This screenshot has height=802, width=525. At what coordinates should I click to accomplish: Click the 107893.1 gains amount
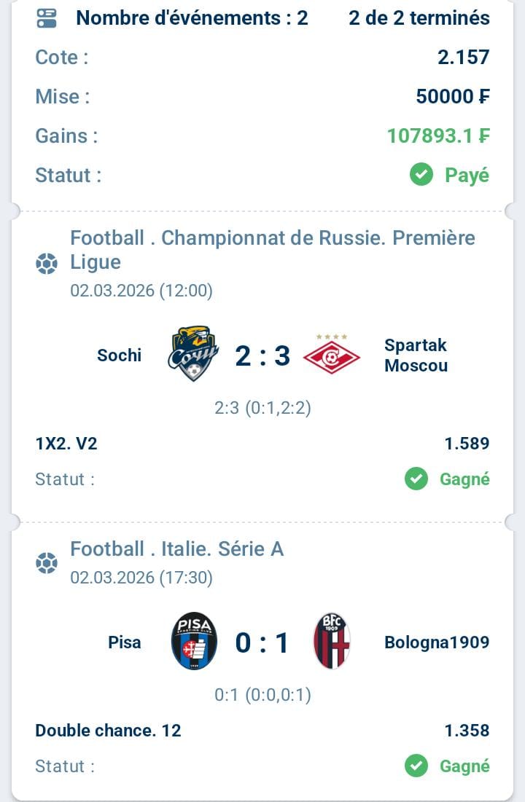click(437, 136)
